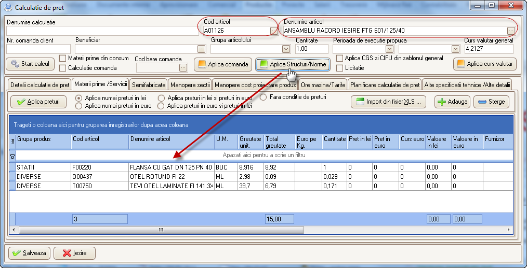
Task: Expand the Grupa articolului dropdown
Action: [286, 49]
